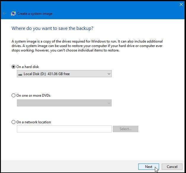Click the "On a network location" label text
This screenshot has height=173, width=186.
[x=34, y=122]
